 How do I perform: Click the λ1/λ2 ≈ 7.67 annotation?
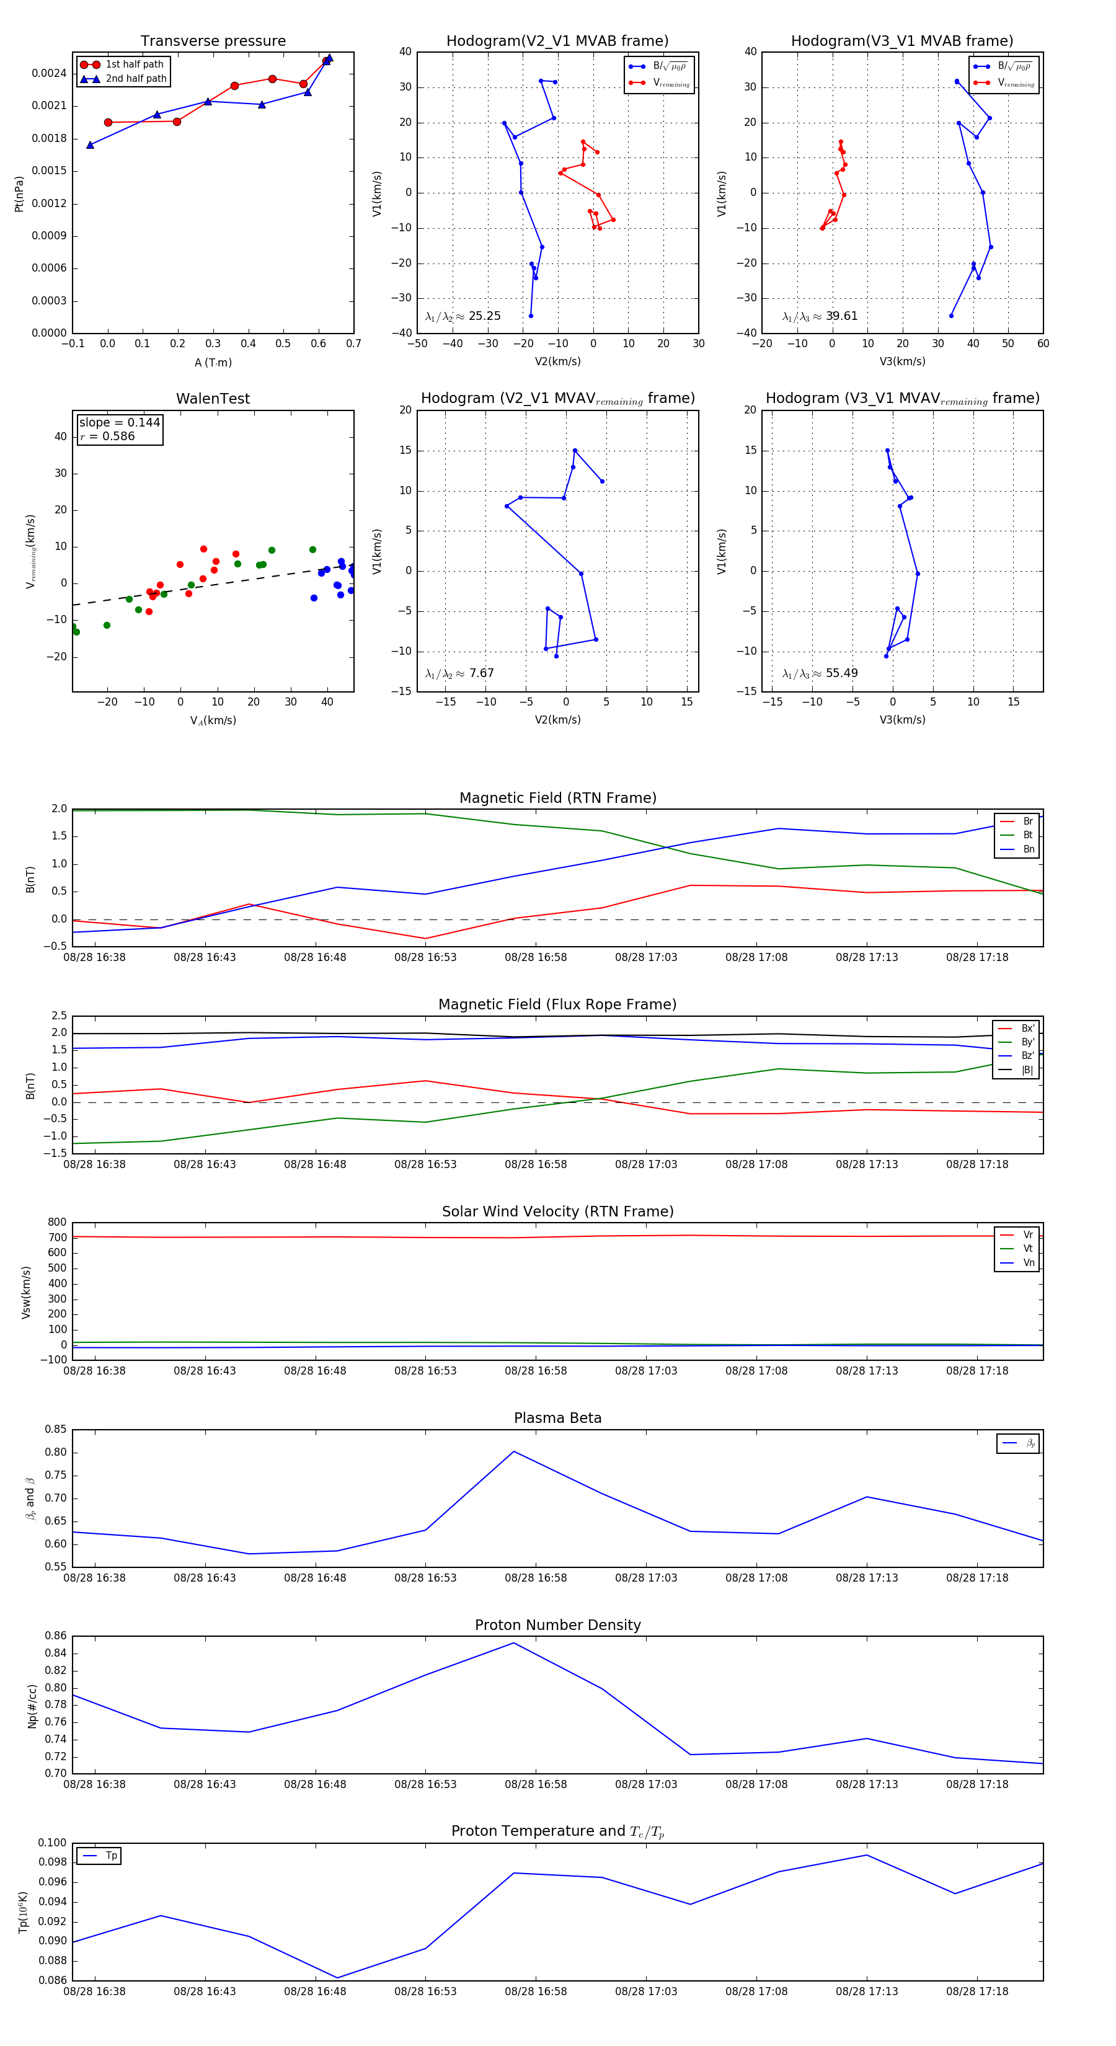460,673
